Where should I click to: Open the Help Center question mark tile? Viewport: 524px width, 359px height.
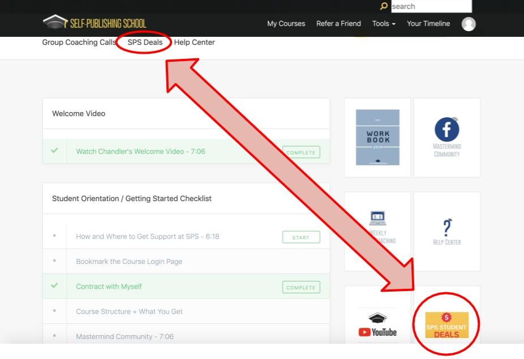(447, 231)
